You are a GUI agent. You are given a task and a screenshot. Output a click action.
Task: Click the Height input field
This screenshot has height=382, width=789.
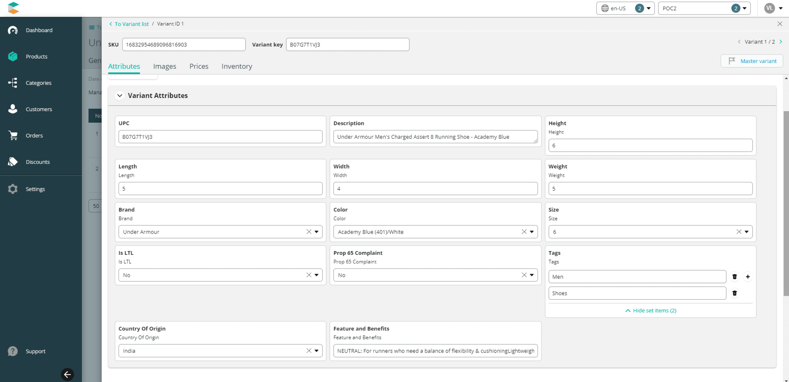click(650, 146)
